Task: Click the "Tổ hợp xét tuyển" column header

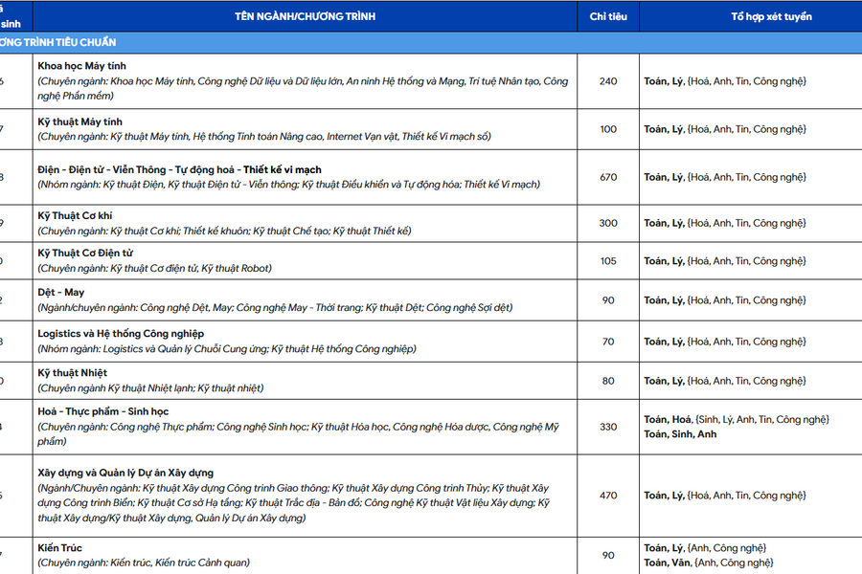Action: coord(750,16)
